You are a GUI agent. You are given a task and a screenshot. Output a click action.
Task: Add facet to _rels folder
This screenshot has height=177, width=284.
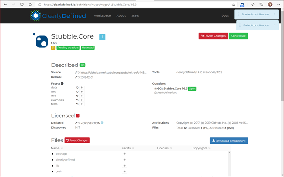(x=124, y=172)
